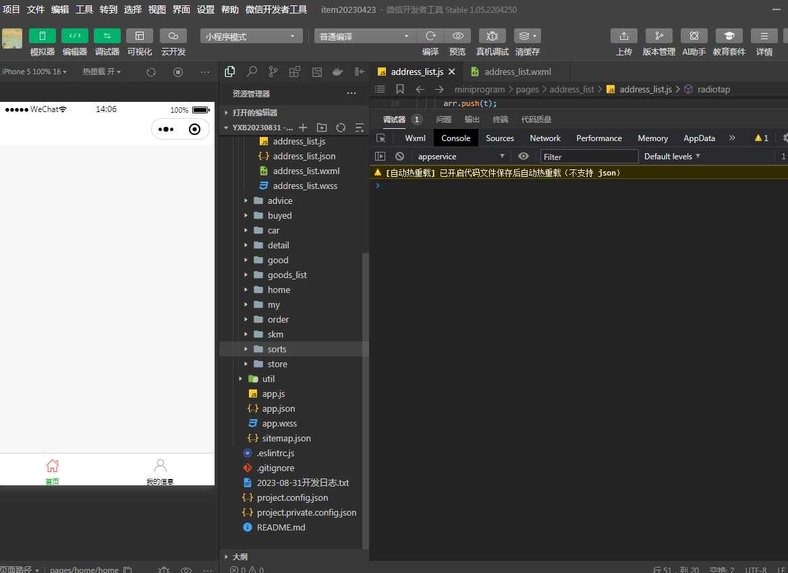788x573 pixels.
Task: Open the 教育套件 education kit
Action: [729, 36]
